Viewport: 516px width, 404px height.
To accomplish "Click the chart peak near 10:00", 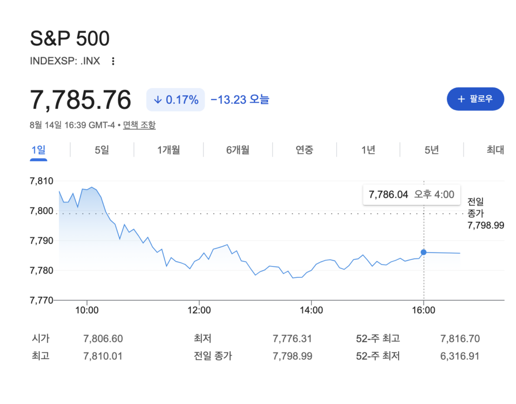I will tap(92, 187).
